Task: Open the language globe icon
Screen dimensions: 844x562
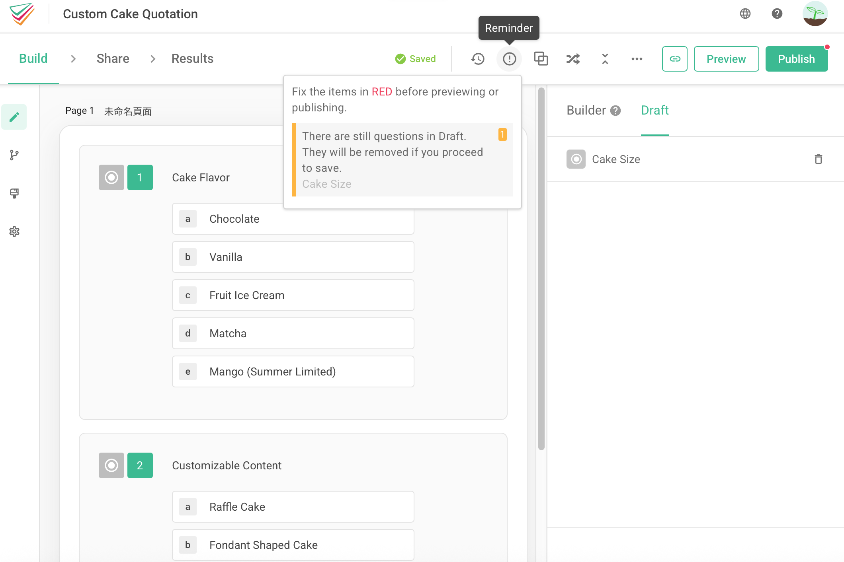Action: (745, 14)
